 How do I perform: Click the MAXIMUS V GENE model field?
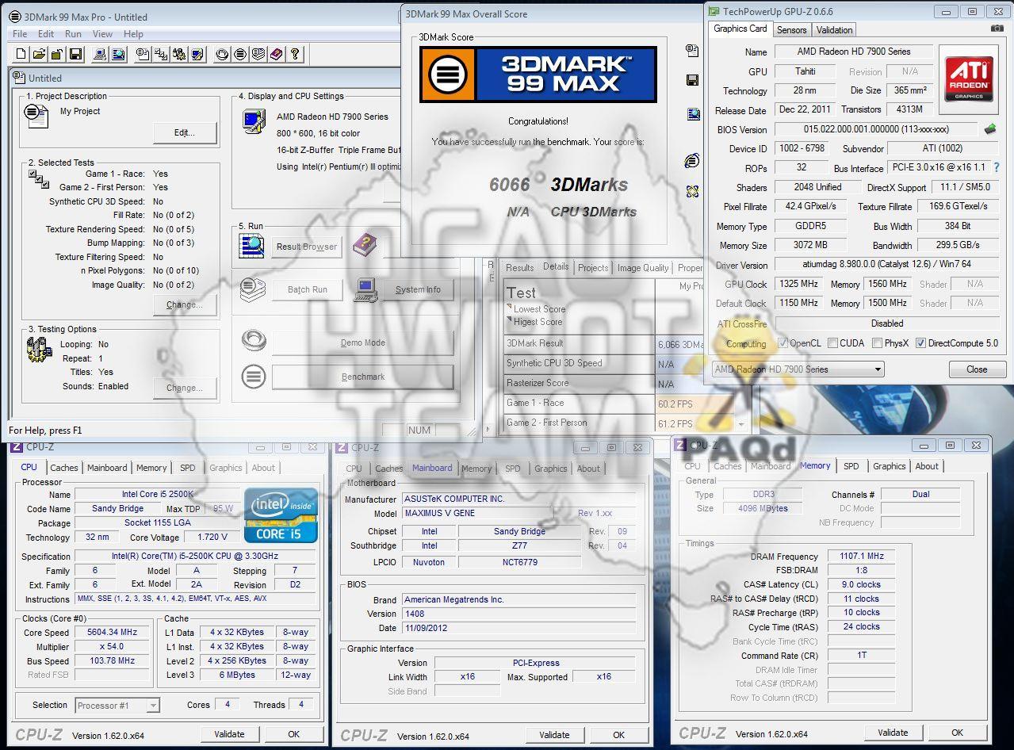pyautogui.click(x=476, y=513)
